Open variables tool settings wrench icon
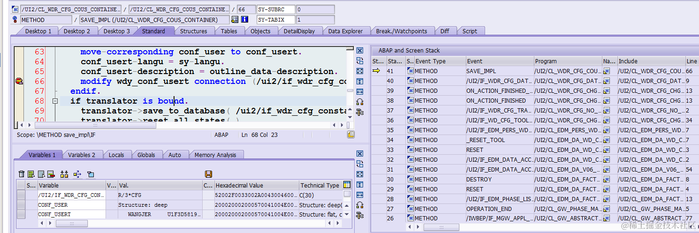Screen dimensions: 699x233 360,215
